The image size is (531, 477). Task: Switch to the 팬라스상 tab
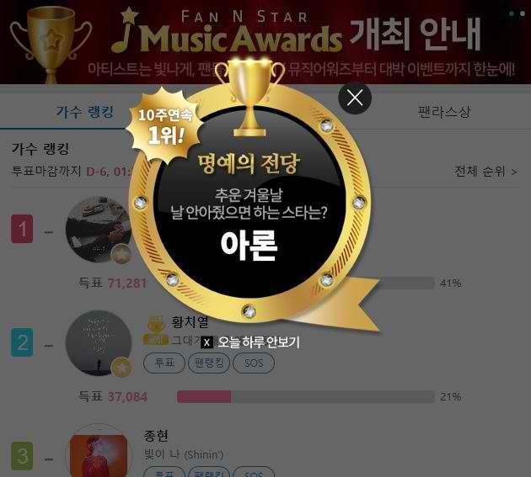coord(444,112)
